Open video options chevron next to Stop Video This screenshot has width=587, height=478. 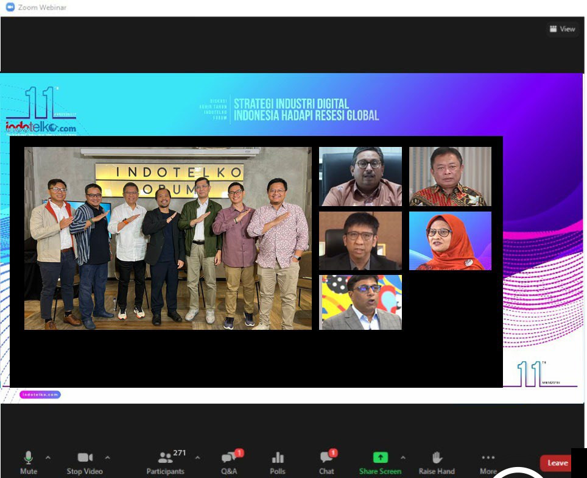pos(108,457)
